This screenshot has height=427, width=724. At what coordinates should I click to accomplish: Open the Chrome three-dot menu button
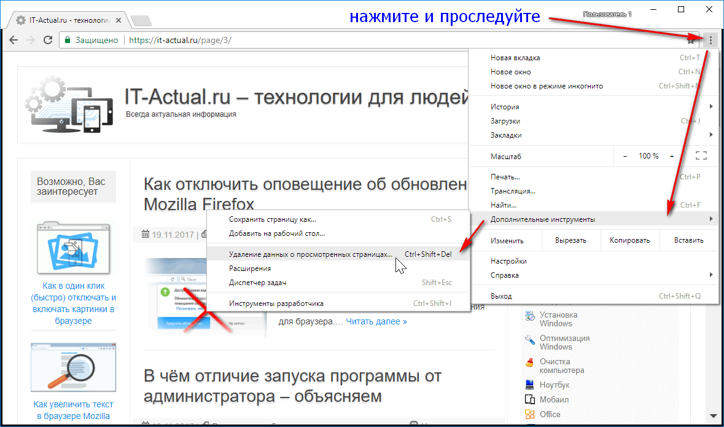710,40
